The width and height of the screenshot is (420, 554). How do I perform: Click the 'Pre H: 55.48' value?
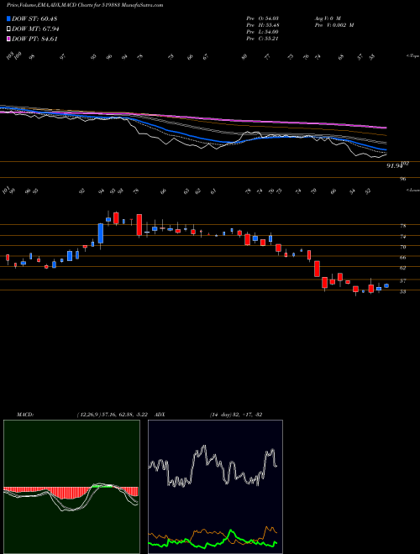pyautogui.click(x=262, y=25)
